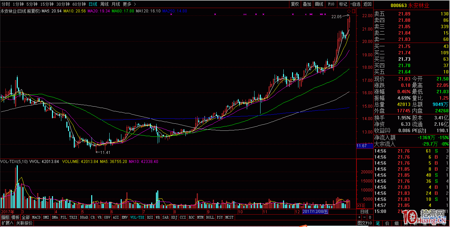Image resolution: width=450 pixels, height=227 pixels.
Task: Remove stock via -自选 button
Action: (355, 4)
